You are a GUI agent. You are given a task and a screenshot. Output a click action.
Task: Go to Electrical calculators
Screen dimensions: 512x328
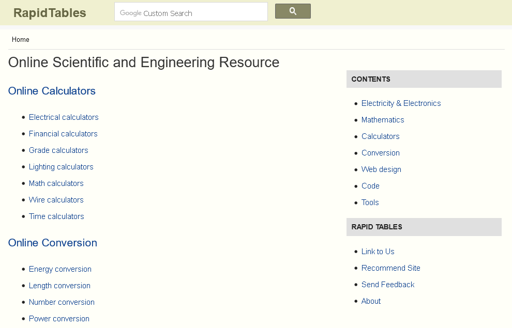click(64, 117)
